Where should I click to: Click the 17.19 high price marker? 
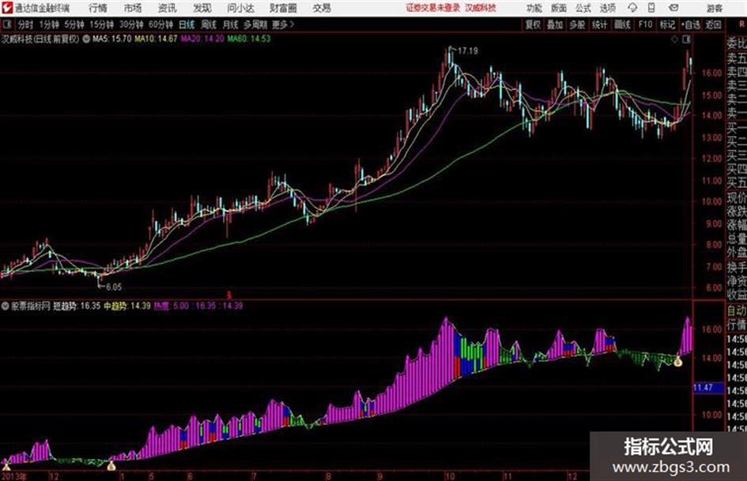pyautogui.click(x=468, y=51)
